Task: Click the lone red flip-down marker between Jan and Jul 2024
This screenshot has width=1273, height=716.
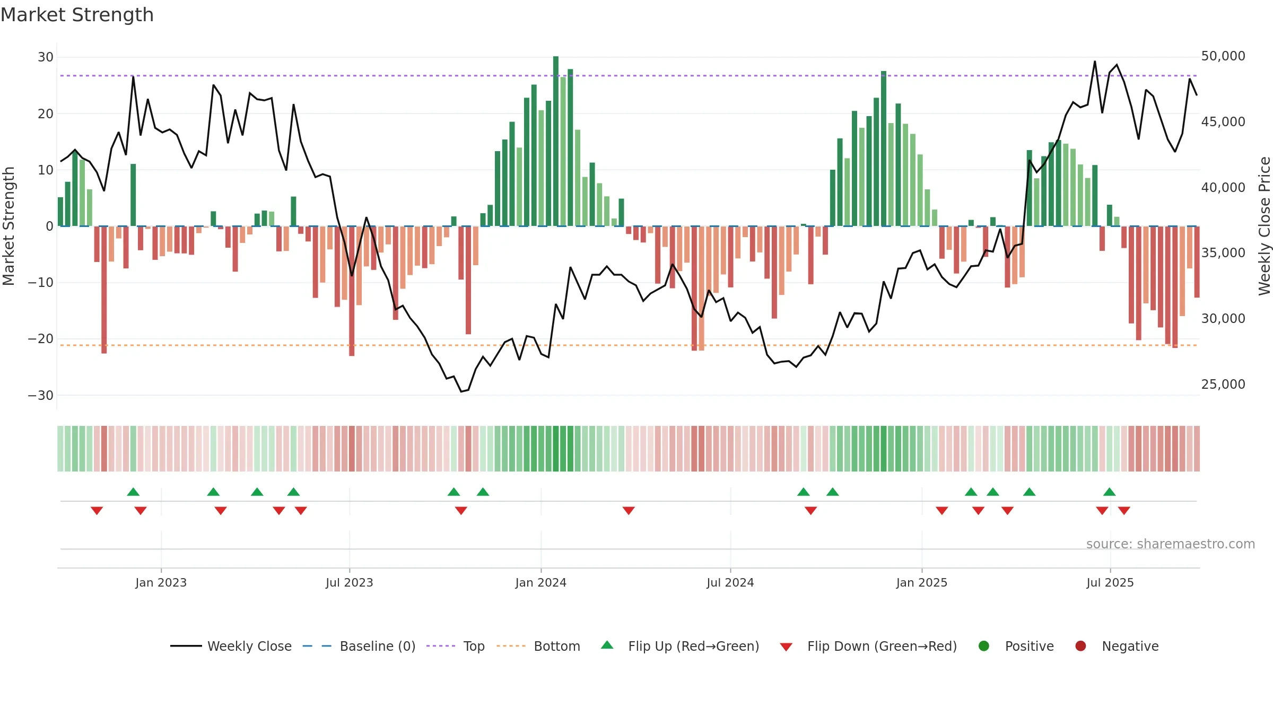Action: pos(629,511)
